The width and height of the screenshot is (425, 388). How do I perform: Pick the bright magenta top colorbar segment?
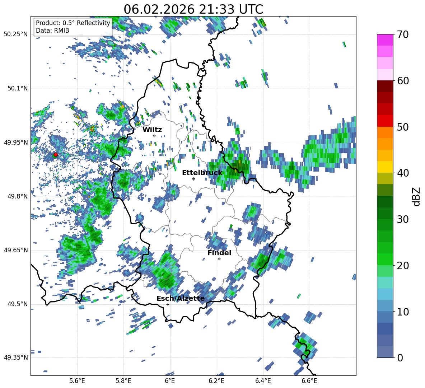coord(385,40)
